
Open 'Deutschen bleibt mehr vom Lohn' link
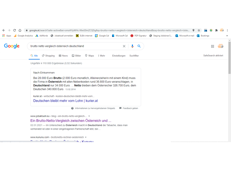(65, 101)
